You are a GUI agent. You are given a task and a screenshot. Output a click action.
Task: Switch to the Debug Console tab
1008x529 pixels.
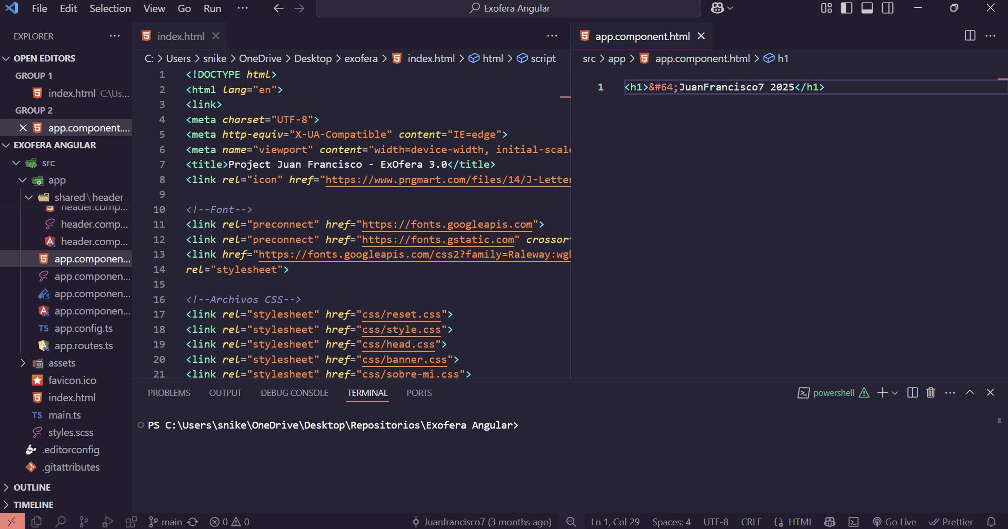coord(294,393)
